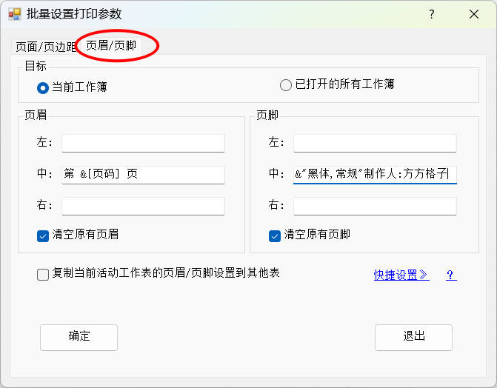Select the 页眉/页脚 tab

click(x=110, y=45)
